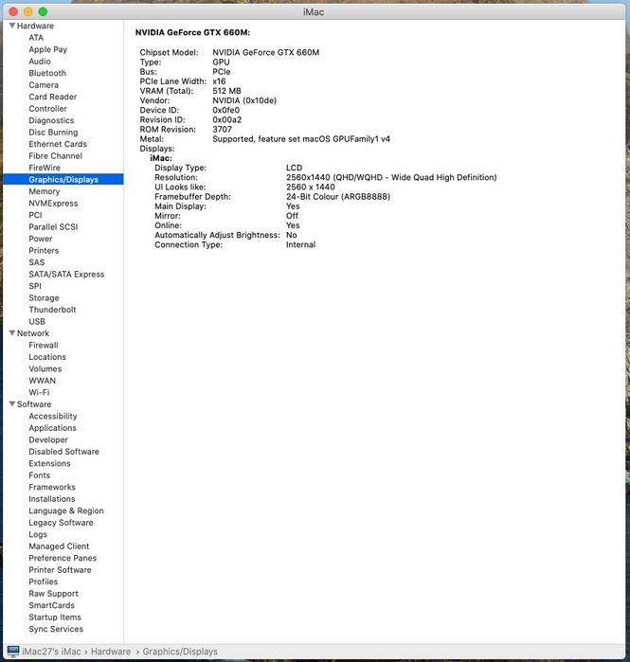Open SmartCards entry
Viewport: 630px width, 662px height.
coord(51,605)
